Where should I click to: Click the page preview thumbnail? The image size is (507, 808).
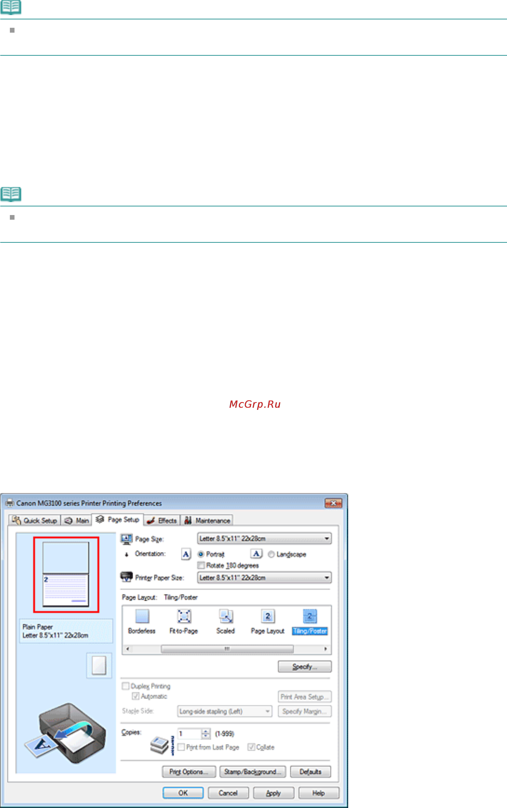pyautogui.click(x=66, y=575)
